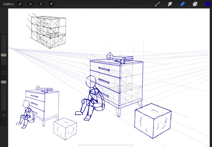Viewport: 212px width, 147px height.
Task: Open the Gallery view
Action: pyautogui.click(x=8, y=4)
